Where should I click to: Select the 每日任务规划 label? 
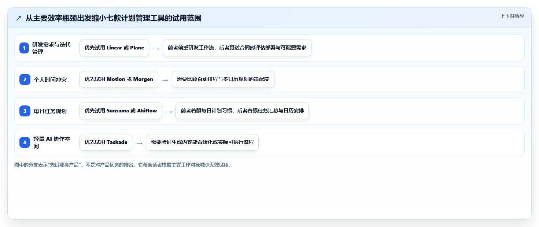(50, 111)
